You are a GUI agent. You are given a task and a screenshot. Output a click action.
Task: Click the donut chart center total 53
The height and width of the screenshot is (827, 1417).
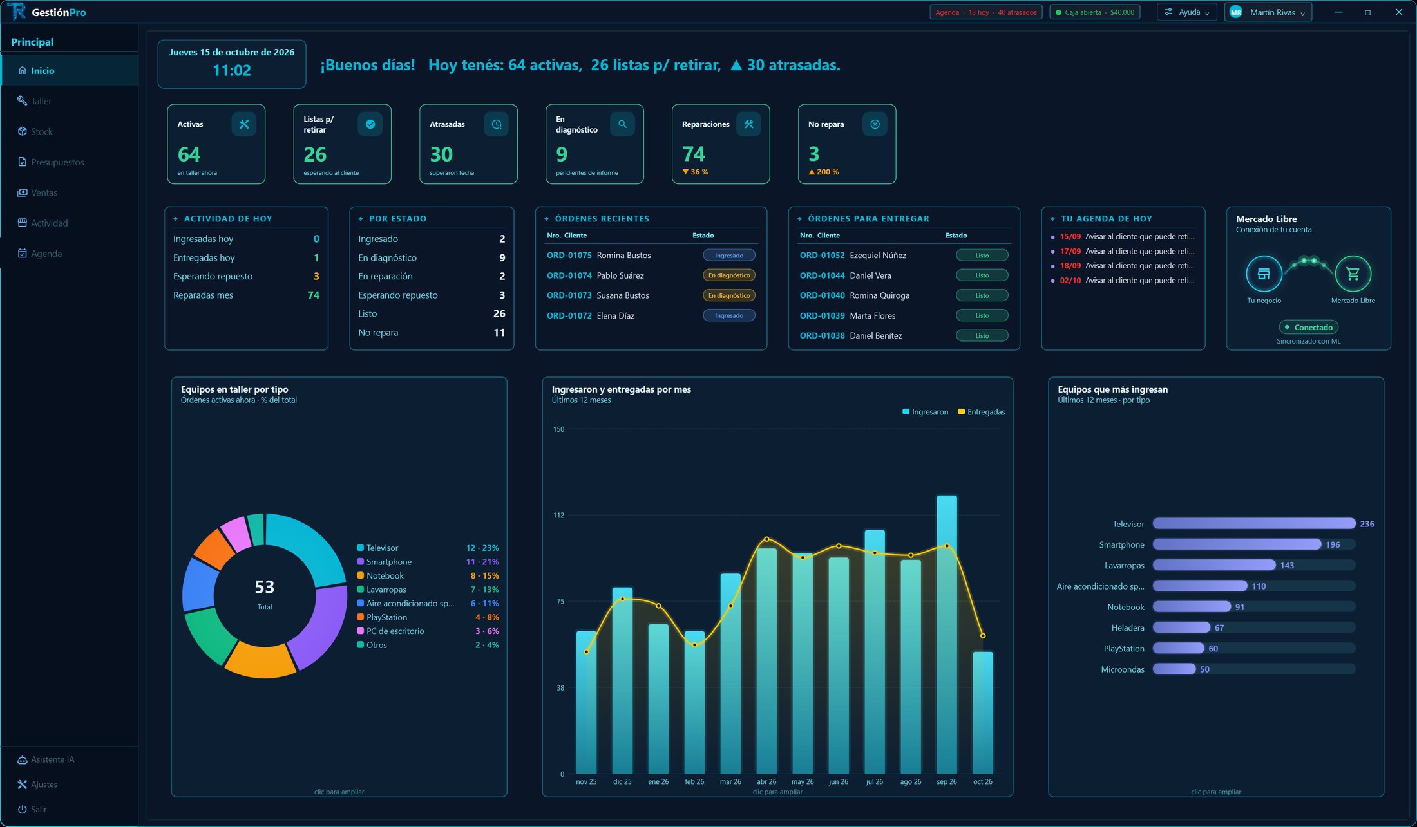pyautogui.click(x=265, y=587)
